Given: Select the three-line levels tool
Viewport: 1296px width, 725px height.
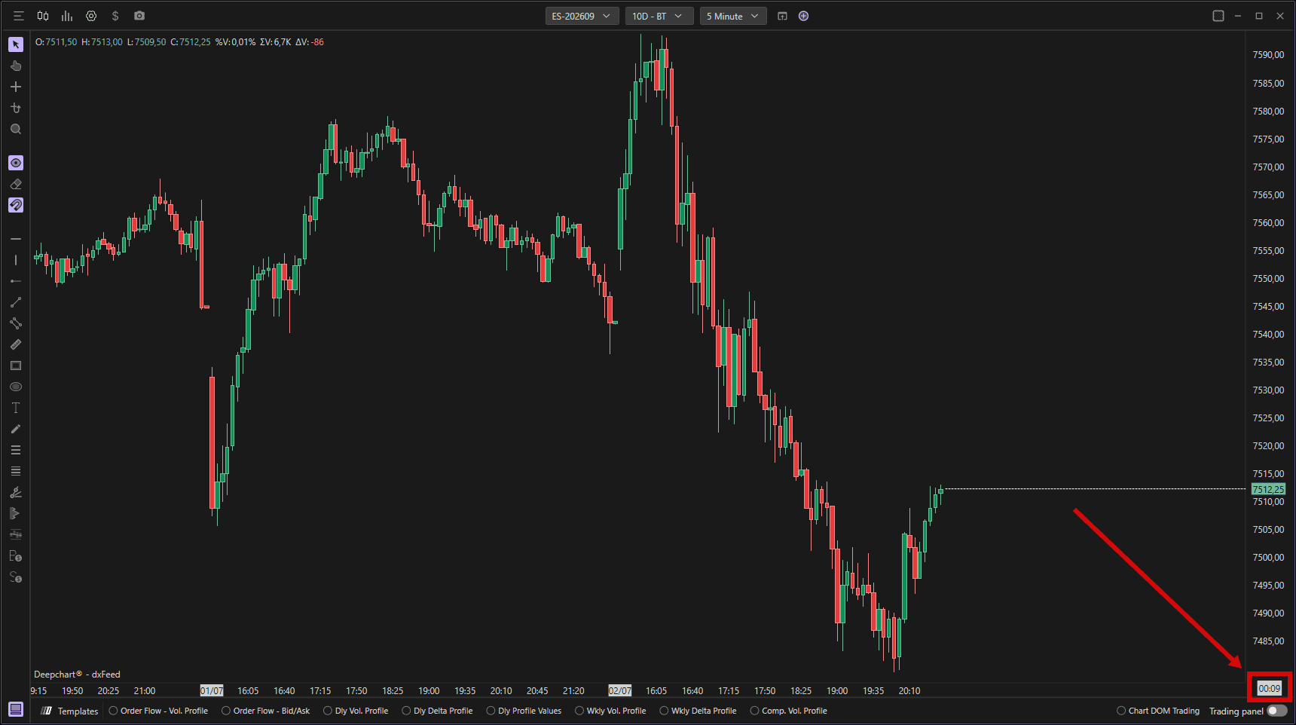Looking at the screenshot, I should pos(16,450).
